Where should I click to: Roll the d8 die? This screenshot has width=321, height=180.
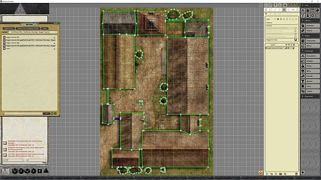pos(34,171)
